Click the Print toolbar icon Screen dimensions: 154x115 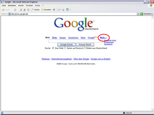tap(63, 10)
